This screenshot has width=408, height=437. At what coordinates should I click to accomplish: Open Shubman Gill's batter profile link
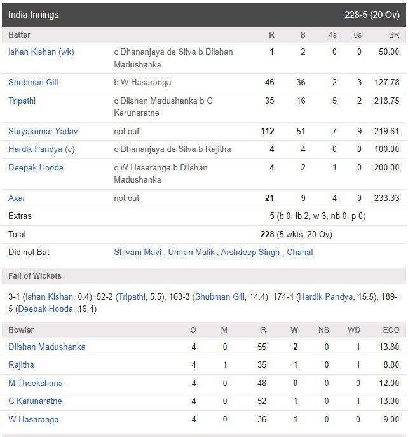click(x=33, y=83)
